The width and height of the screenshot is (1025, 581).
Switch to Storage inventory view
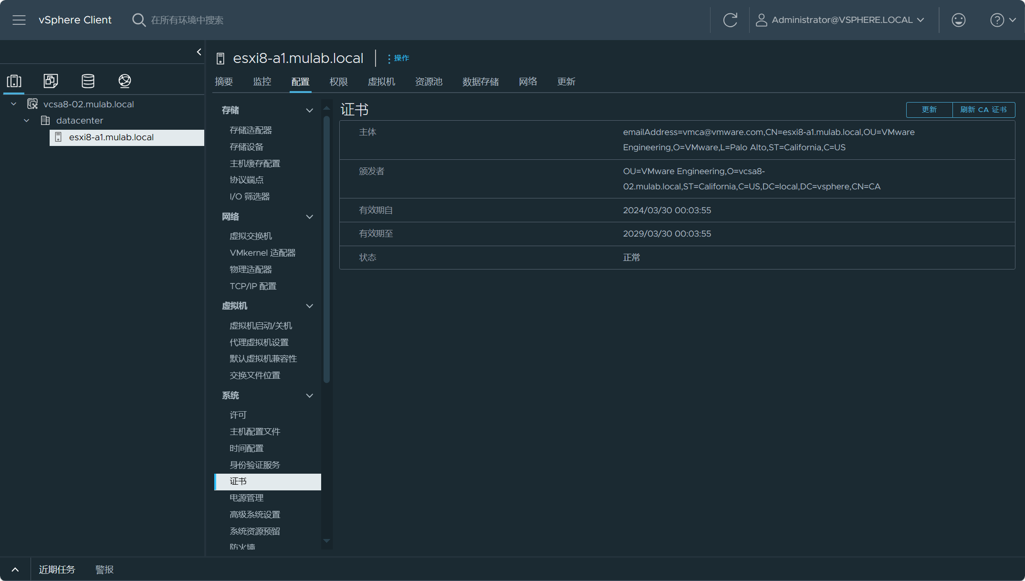point(88,81)
